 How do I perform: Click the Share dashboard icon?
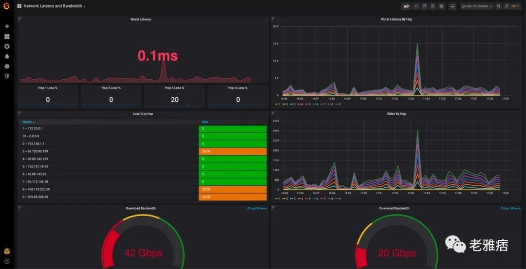(425, 6)
